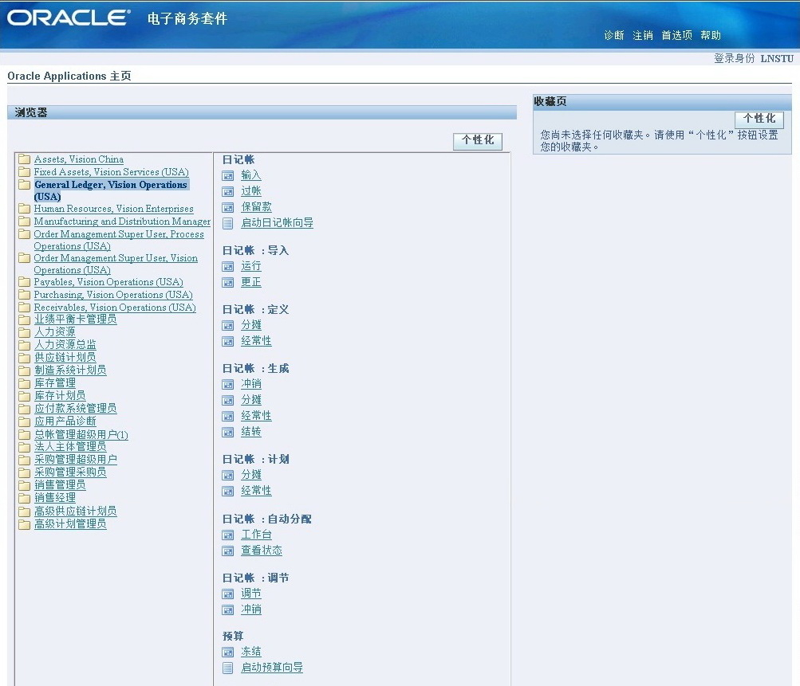This screenshot has width=800, height=686.
Task: Open the 经常性 link under 日记帐：定义
Action: click(256, 341)
